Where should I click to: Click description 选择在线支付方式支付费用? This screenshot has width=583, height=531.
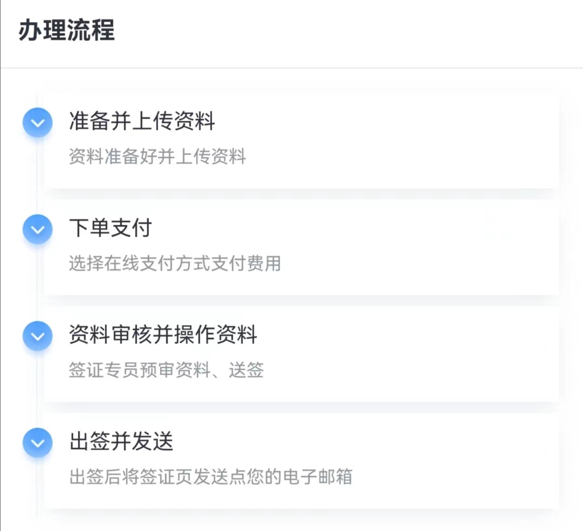click(175, 263)
